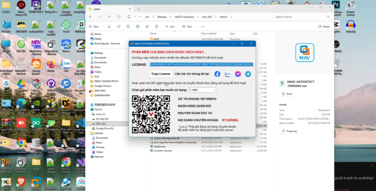Image resolution: width=376 pixels, height=191 pixels.
Task: Open Home in Explorer sidebar
Action: [98, 34]
